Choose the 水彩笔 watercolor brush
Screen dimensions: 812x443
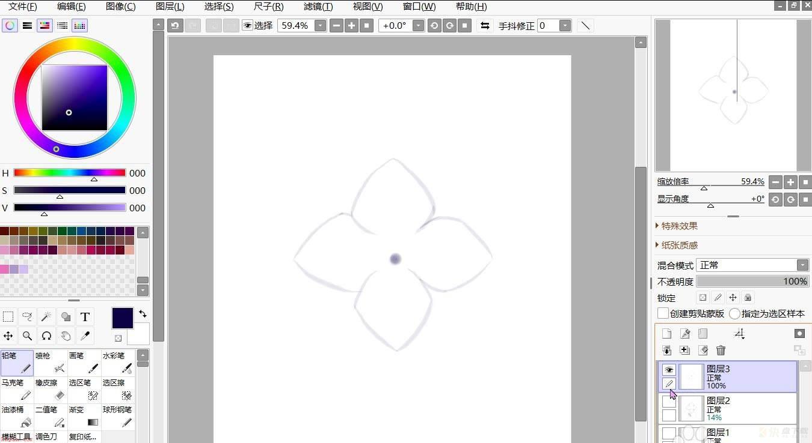[118, 363]
